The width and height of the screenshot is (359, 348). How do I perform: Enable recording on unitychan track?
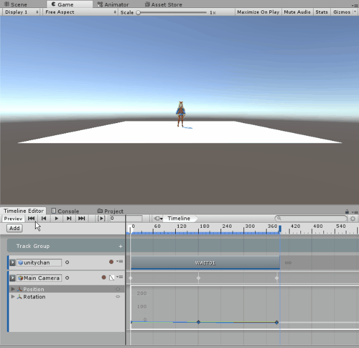tap(111, 262)
